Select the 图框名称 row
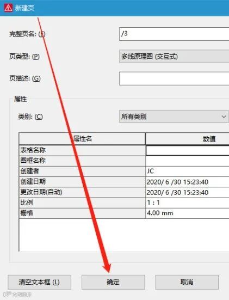 (x=82, y=161)
